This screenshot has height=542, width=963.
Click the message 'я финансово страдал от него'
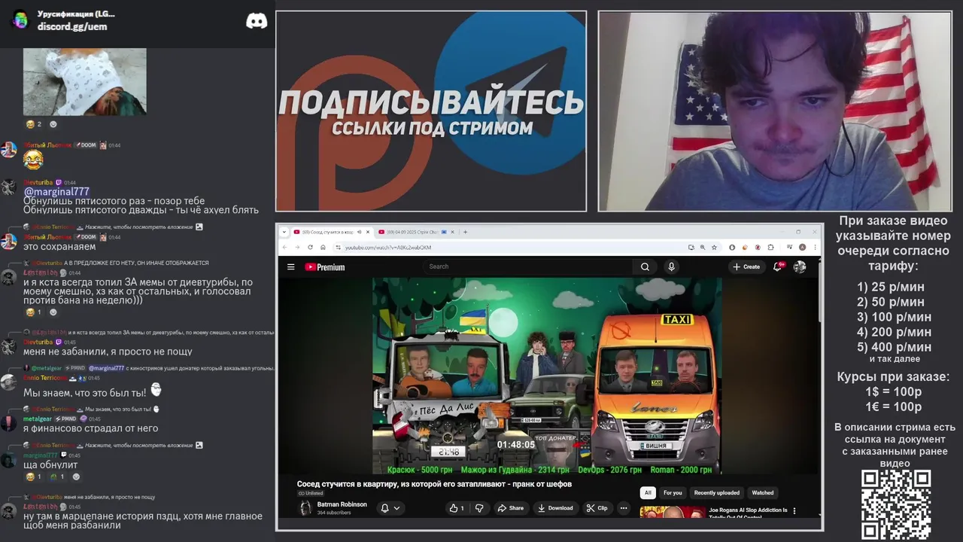click(x=90, y=428)
